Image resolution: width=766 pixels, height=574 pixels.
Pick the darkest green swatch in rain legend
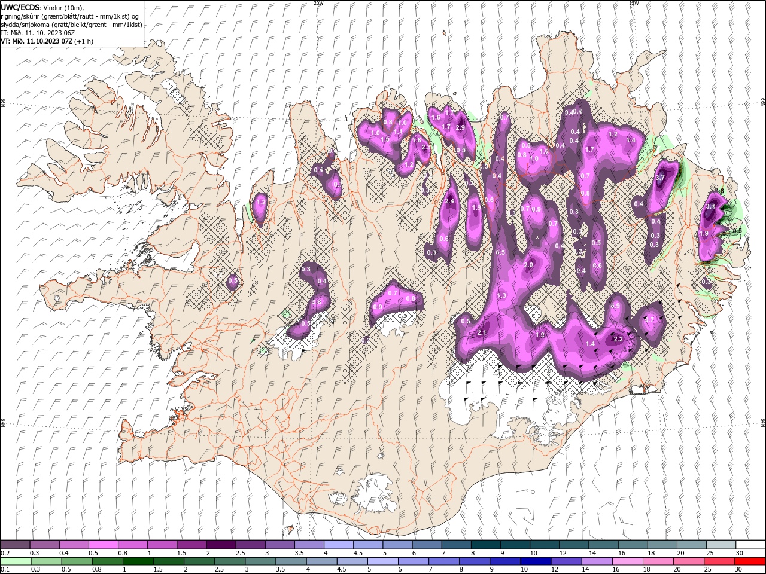[138, 561]
